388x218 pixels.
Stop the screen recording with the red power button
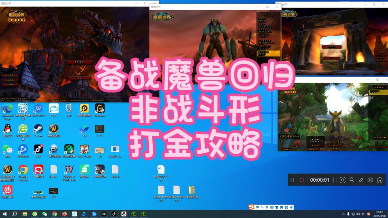pyautogui.click(x=302, y=180)
